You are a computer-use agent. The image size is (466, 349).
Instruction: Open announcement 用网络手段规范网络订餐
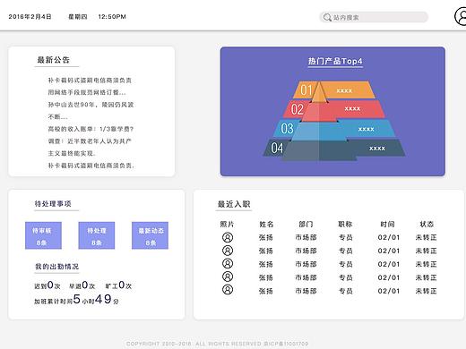click(87, 92)
